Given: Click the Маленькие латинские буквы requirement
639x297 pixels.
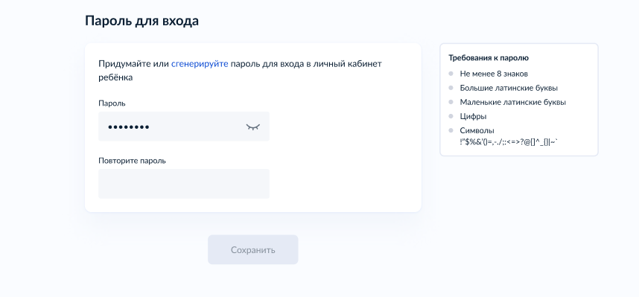Looking at the screenshot, I should (513, 102).
